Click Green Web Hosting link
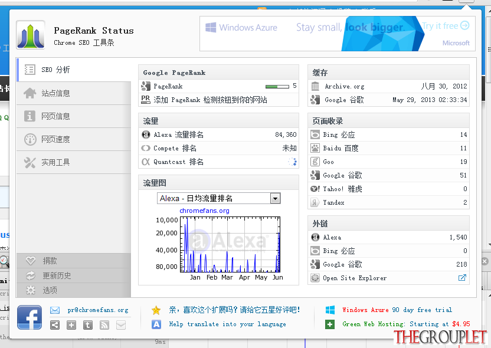The image size is (491, 348). pyautogui.click(x=406, y=324)
